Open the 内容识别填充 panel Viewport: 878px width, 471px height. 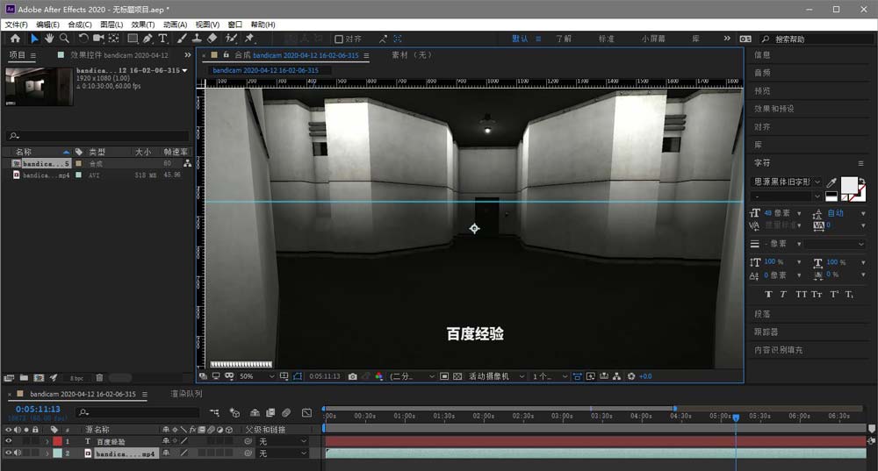(x=778, y=350)
